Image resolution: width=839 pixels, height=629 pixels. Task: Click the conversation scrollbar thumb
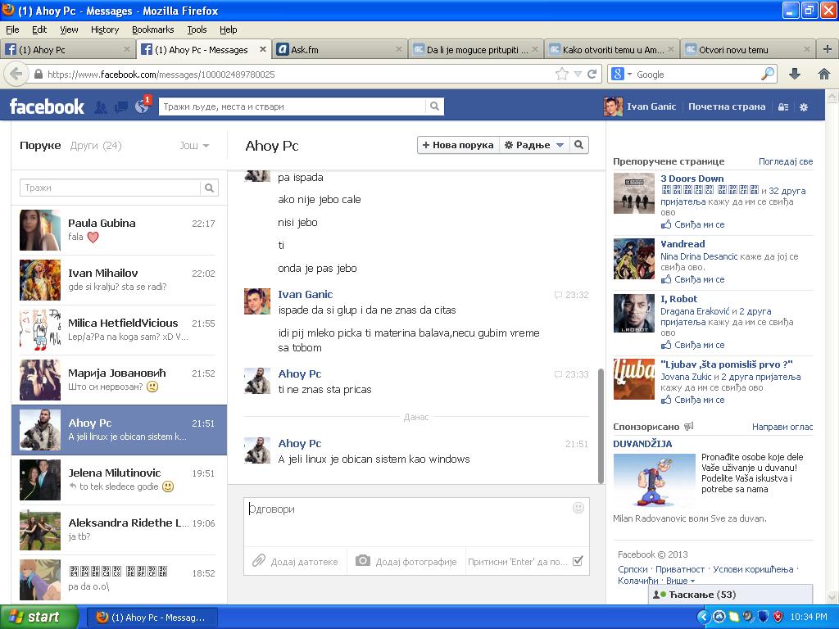tap(601, 426)
